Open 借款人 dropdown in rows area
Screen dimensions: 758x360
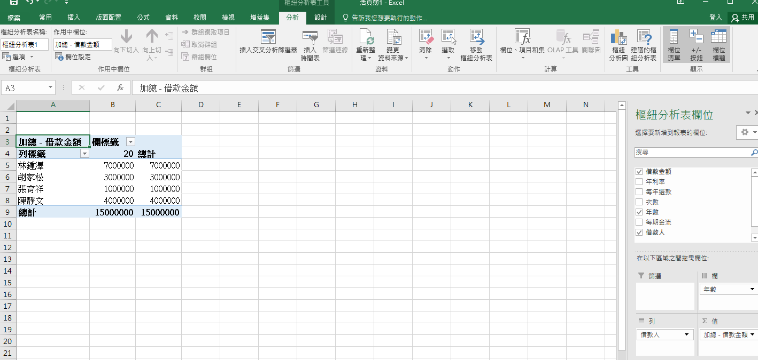[x=687, y=335]
